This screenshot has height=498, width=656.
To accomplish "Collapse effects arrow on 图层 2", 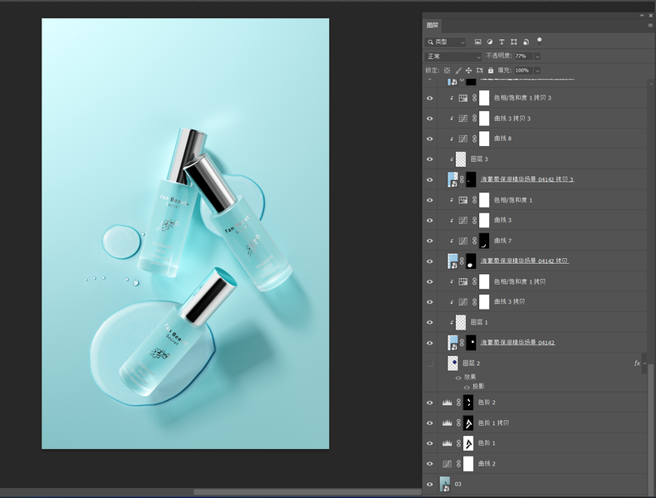I will tap(644, 364).
